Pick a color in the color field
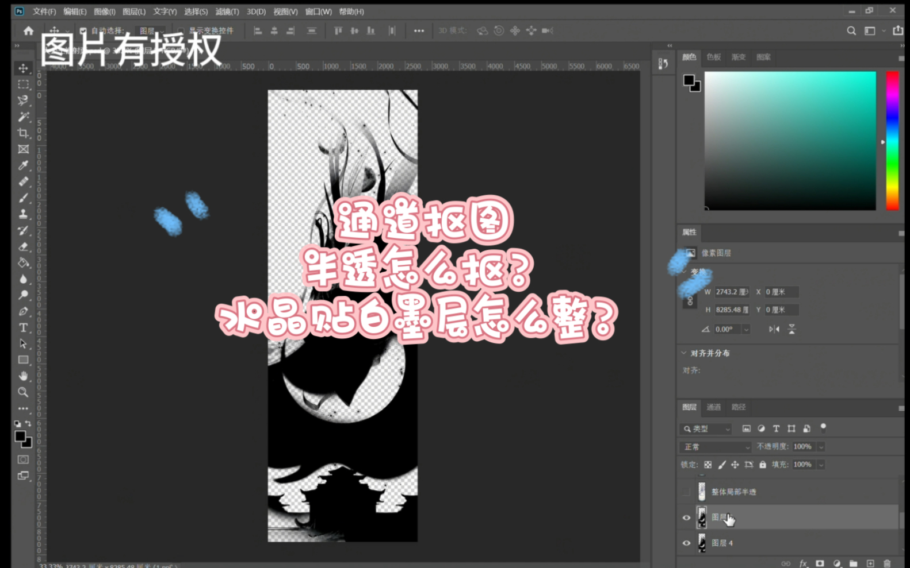This screenshot has height=568, width=910. point(790,141)
